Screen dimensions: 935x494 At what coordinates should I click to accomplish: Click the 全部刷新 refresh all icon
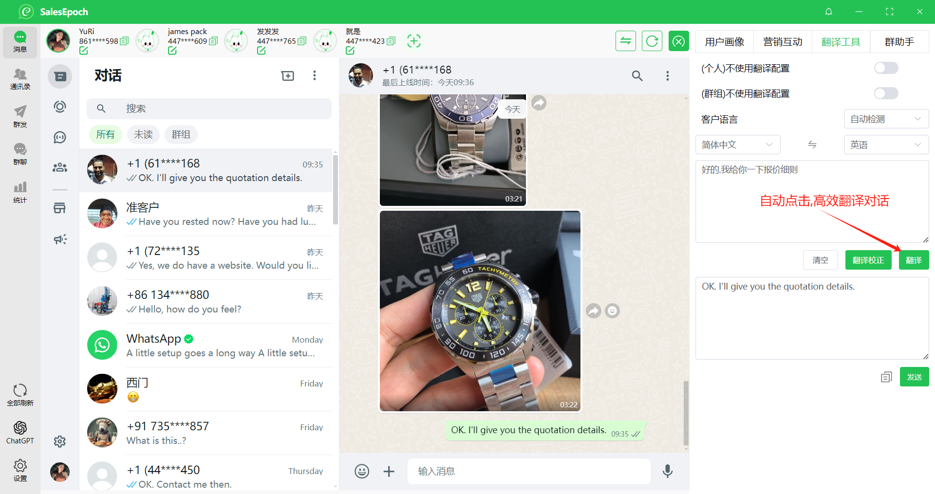click(20, 395)
